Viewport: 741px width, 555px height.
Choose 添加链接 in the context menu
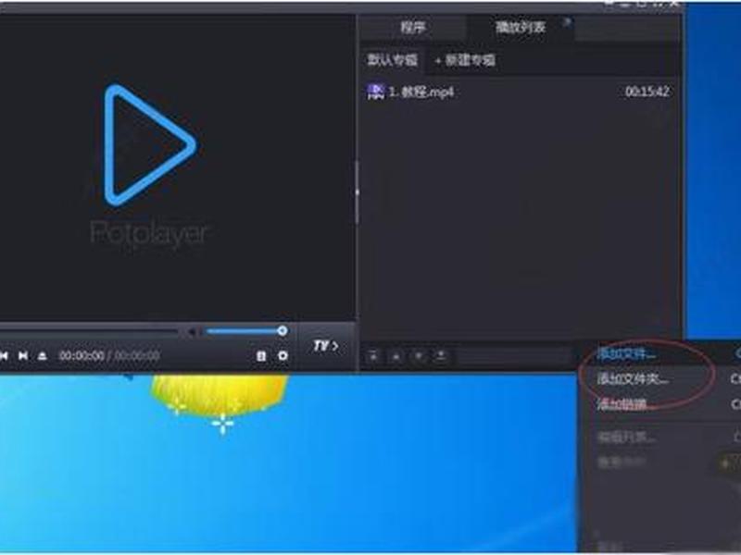coord(622,404)
